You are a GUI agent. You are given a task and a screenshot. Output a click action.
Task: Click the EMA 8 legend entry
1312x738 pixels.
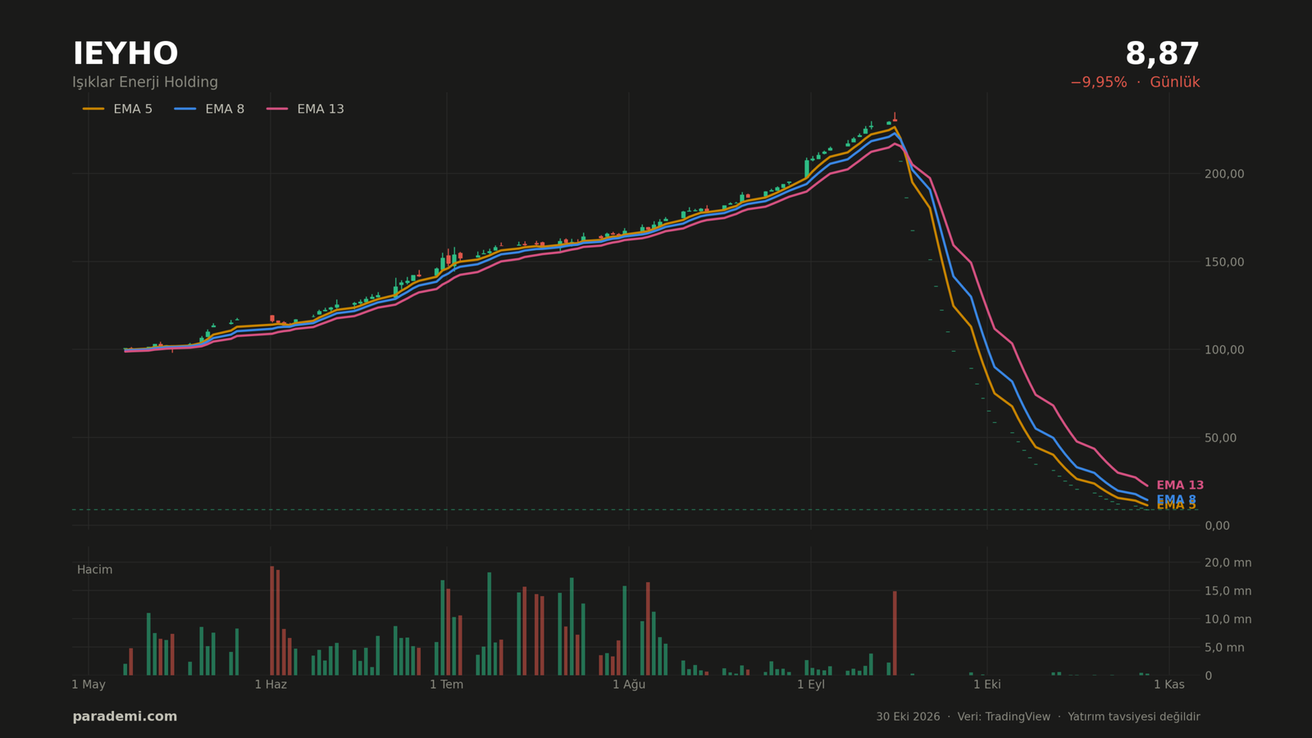[x=209, y=109]
